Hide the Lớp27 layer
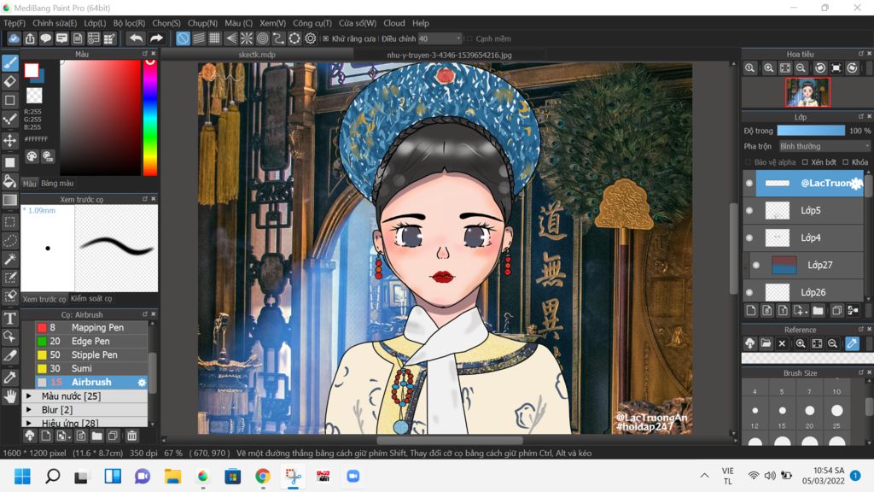 pyautogui.click(x=756, y=265)
